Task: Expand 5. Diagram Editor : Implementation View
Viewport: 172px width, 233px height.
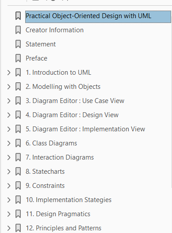Action: [x=9, y=129]
